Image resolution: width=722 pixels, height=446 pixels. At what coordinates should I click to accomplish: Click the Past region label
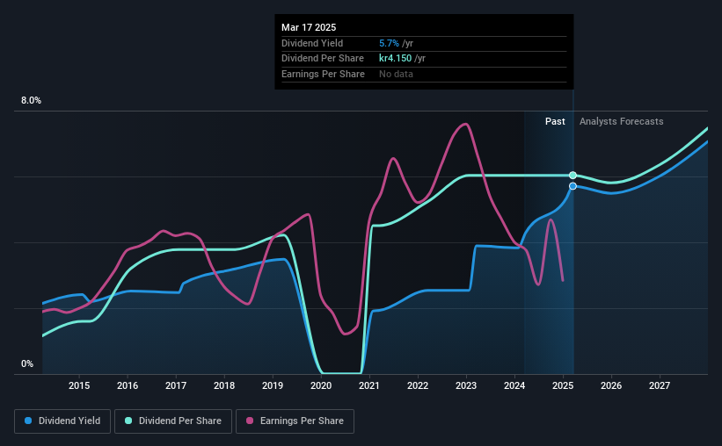tap(555, 121)
